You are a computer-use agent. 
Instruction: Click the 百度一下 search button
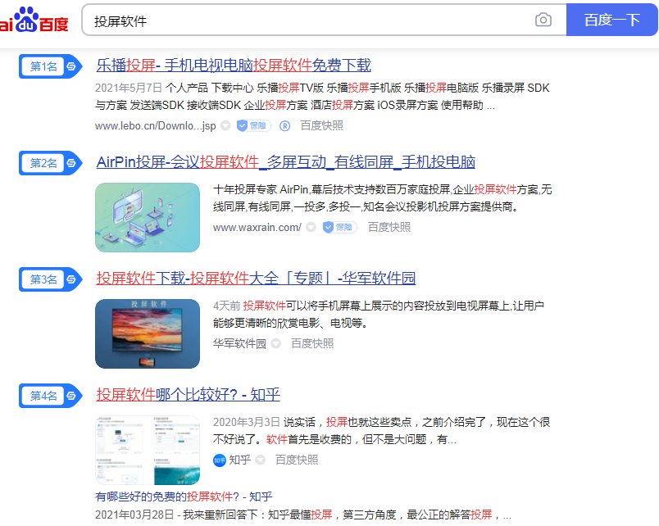point(612,20)
